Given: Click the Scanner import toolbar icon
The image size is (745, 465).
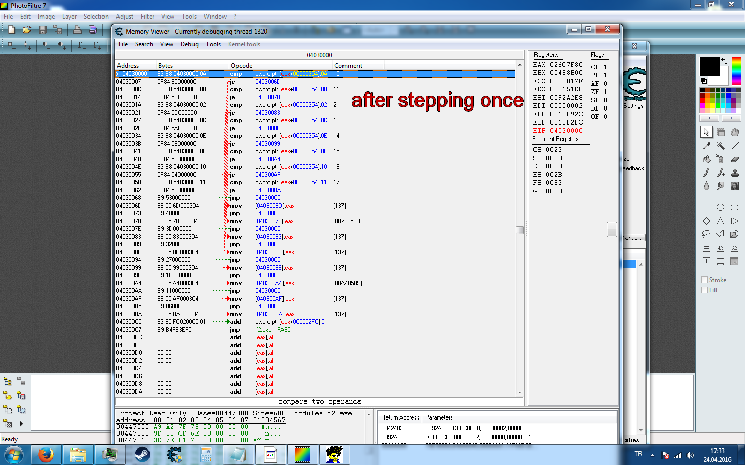Looking at the screenshot, I should coord(92,30).
